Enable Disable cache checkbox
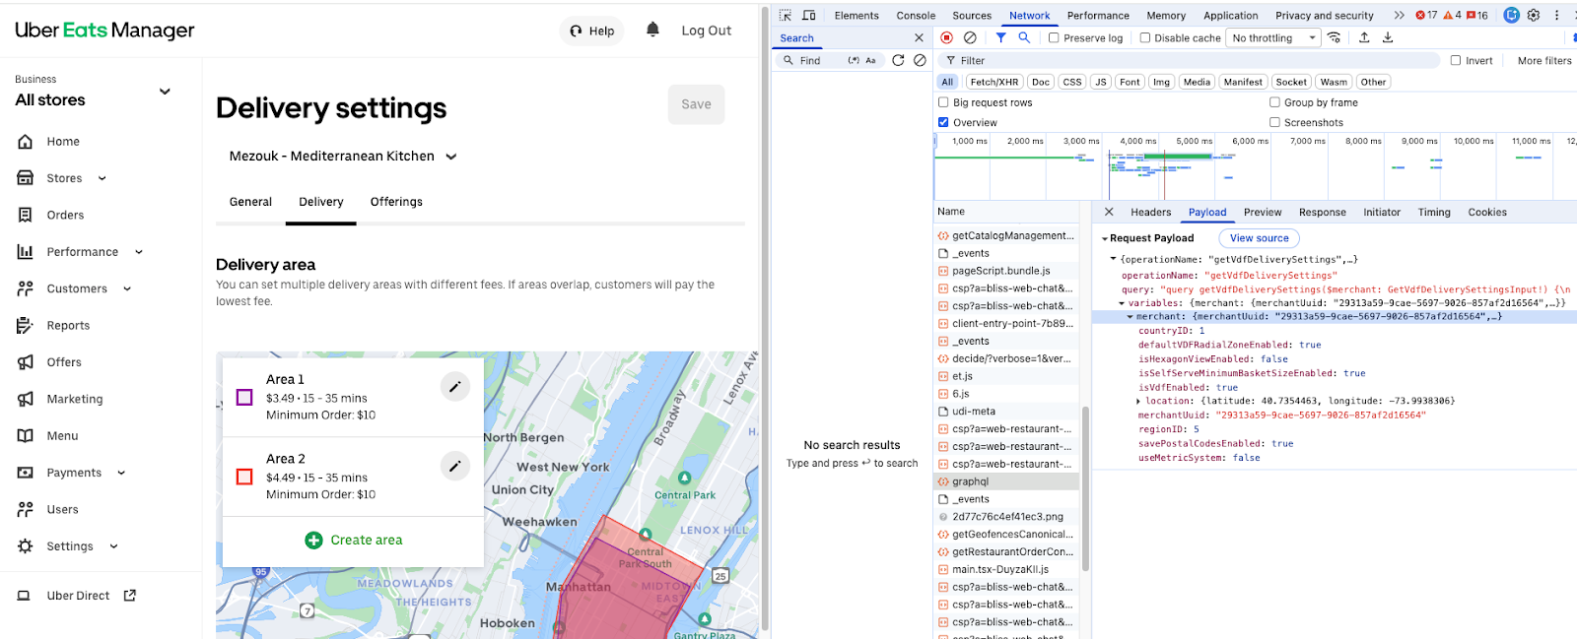The width and height of the screenshot is (1577, 639). pos(1145,38)
